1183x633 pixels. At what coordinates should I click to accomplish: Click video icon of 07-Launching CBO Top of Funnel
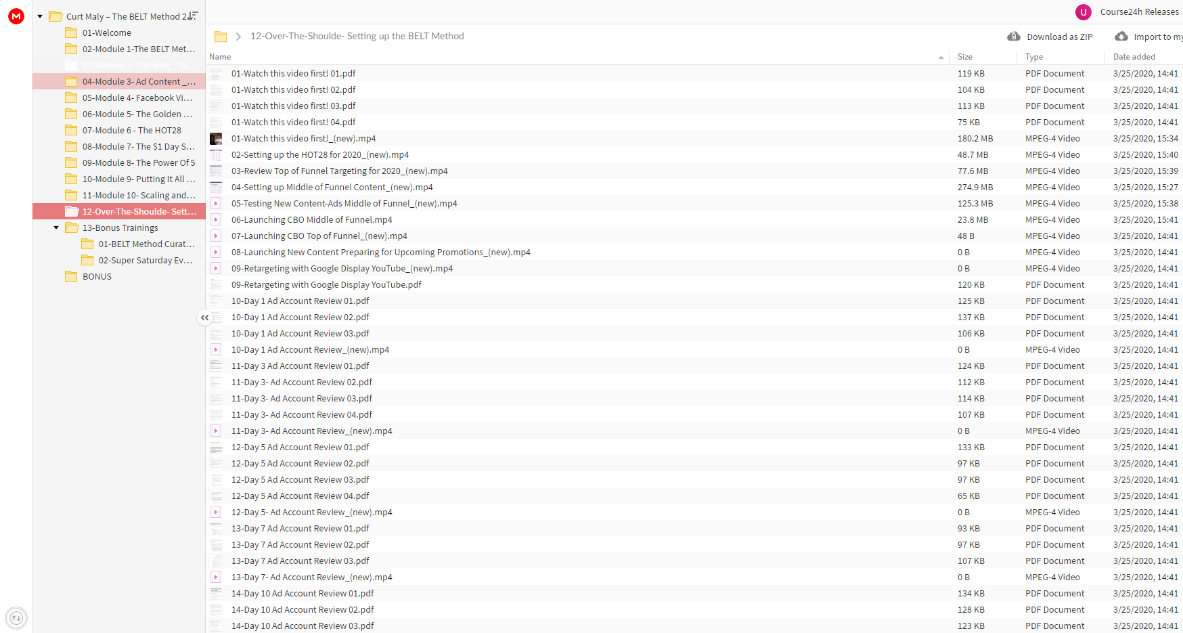[x=216, y=236]
